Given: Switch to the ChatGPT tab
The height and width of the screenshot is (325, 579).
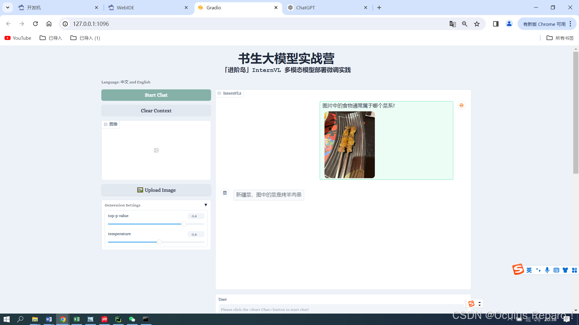Looking at the screenshot, I should (305, 8).
